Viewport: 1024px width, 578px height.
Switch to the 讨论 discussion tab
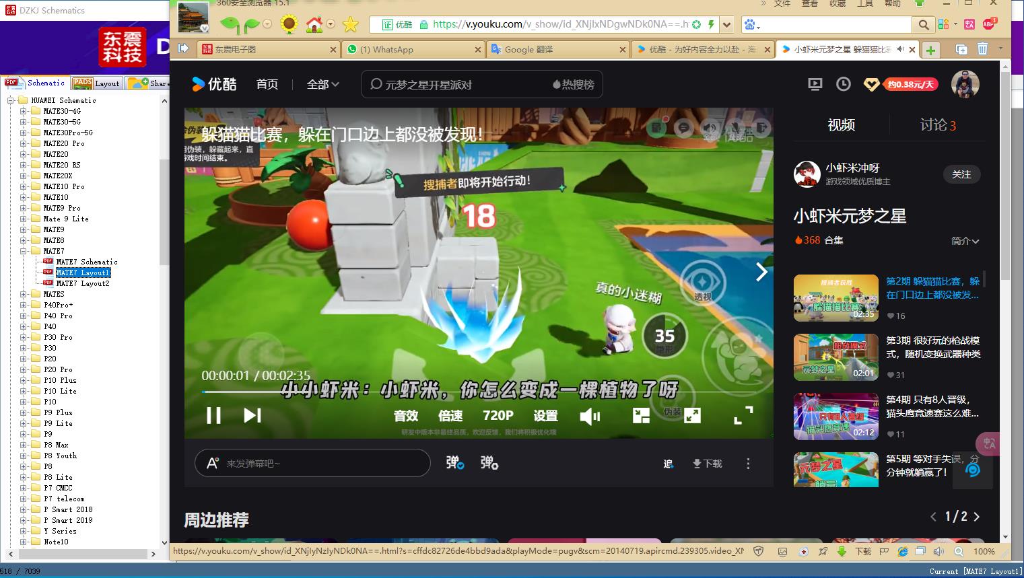click(x=938, y=124)
